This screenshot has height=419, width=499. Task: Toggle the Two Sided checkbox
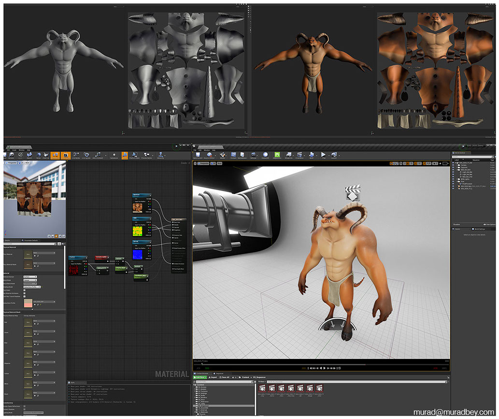pyautogui.click(x=24, y=291)
